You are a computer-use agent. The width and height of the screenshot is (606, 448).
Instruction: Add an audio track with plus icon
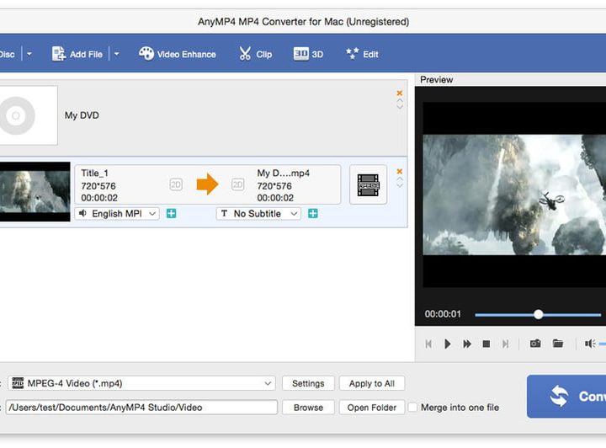[x=171, y=213]
